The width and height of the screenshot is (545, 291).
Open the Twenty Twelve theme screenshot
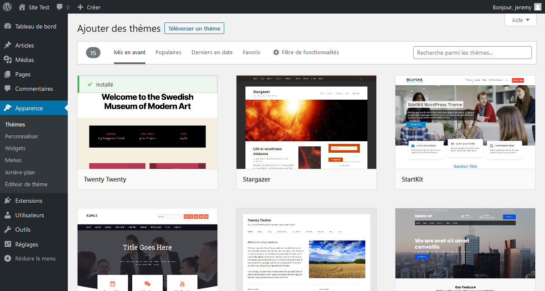coord(306,249)
